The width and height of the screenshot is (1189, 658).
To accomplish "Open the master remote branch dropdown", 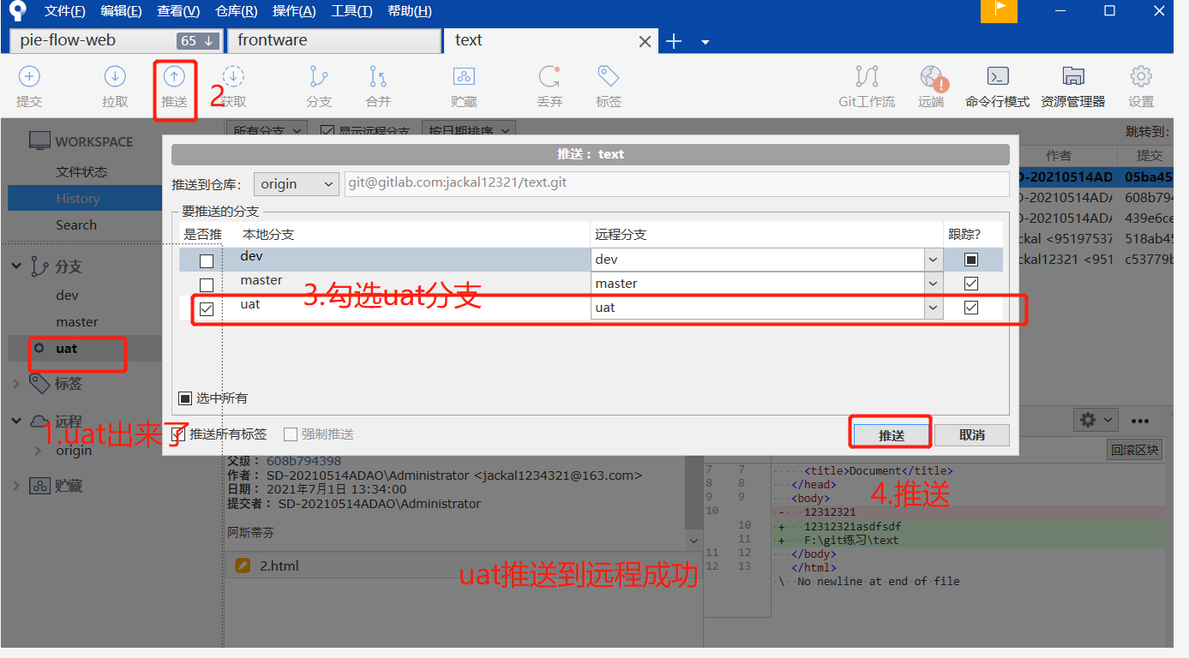I will pos(934,283).
